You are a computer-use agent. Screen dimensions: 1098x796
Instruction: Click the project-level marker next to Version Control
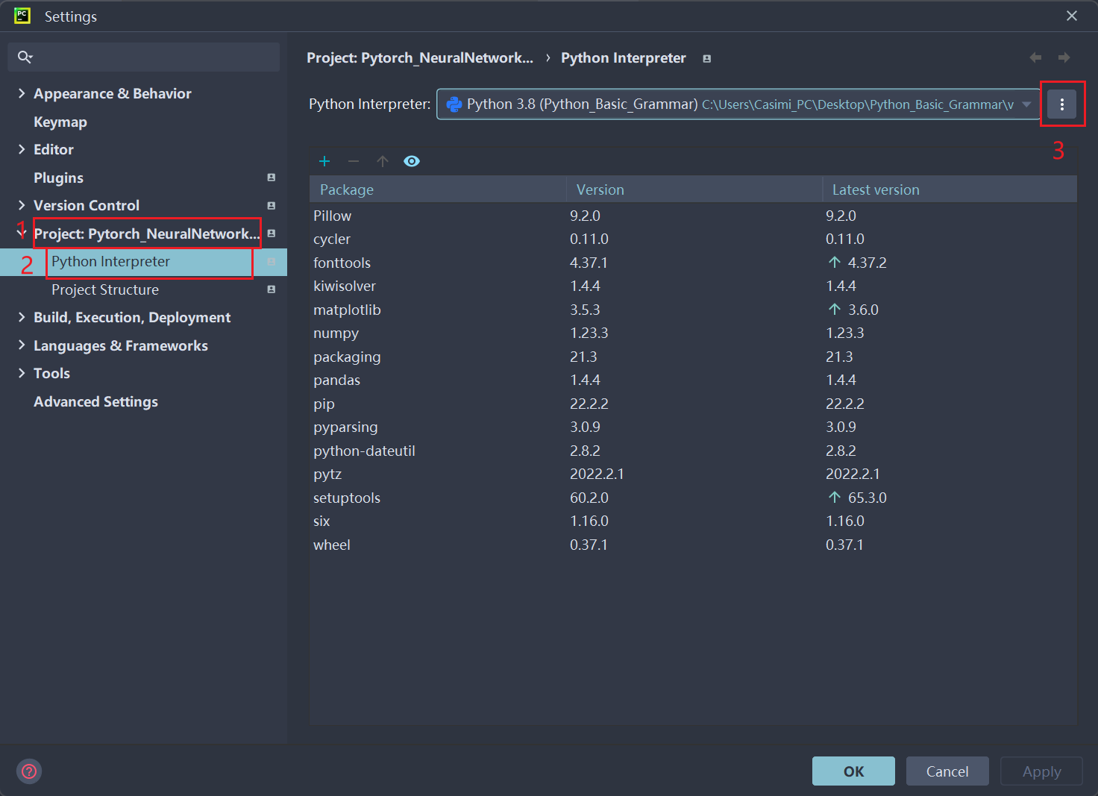tap(272, 206)
